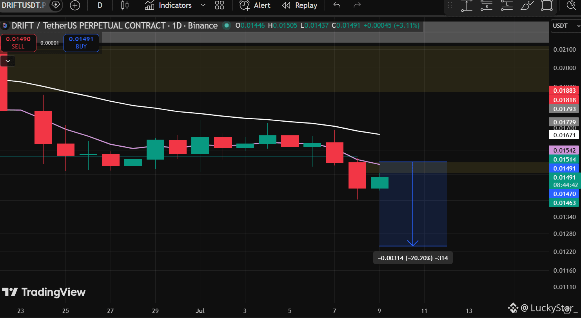Open the USDT currency dropdown
The image size is (581, 318).
pyautogui.click(x=565, y=26)
